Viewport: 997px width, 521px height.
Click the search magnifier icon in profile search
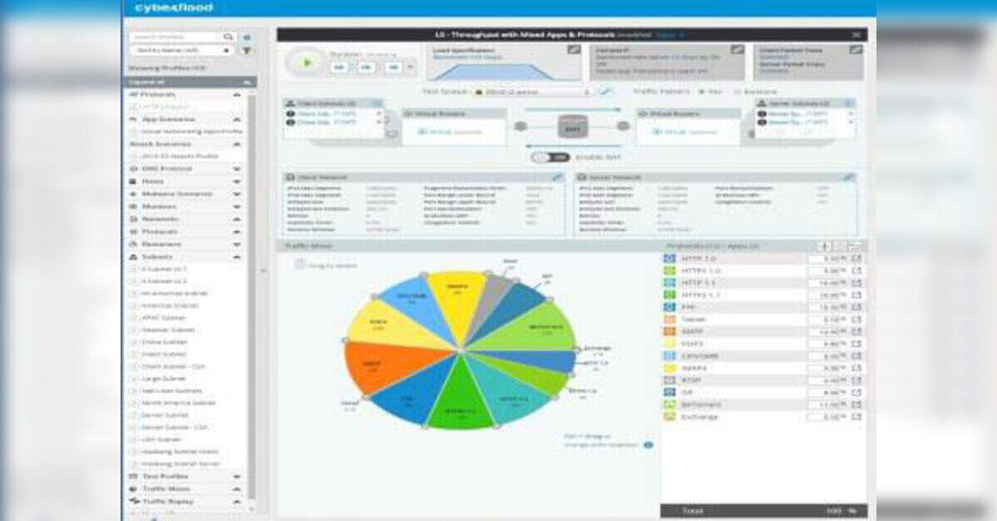click(x=229, y=37)
